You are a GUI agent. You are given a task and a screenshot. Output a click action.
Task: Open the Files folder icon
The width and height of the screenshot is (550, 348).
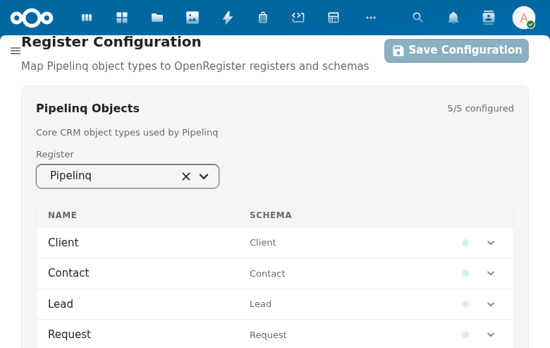[157, 18]
